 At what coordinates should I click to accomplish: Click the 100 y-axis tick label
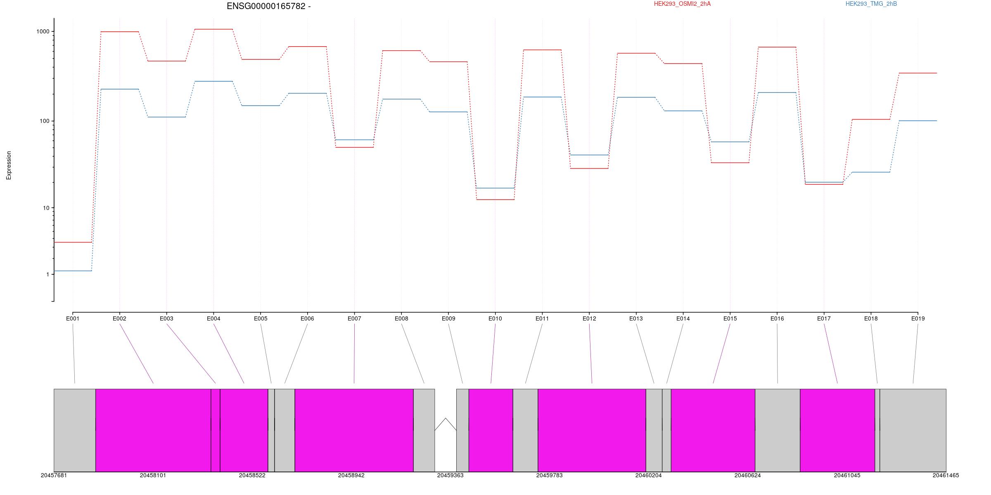click(x=45, y=121)
